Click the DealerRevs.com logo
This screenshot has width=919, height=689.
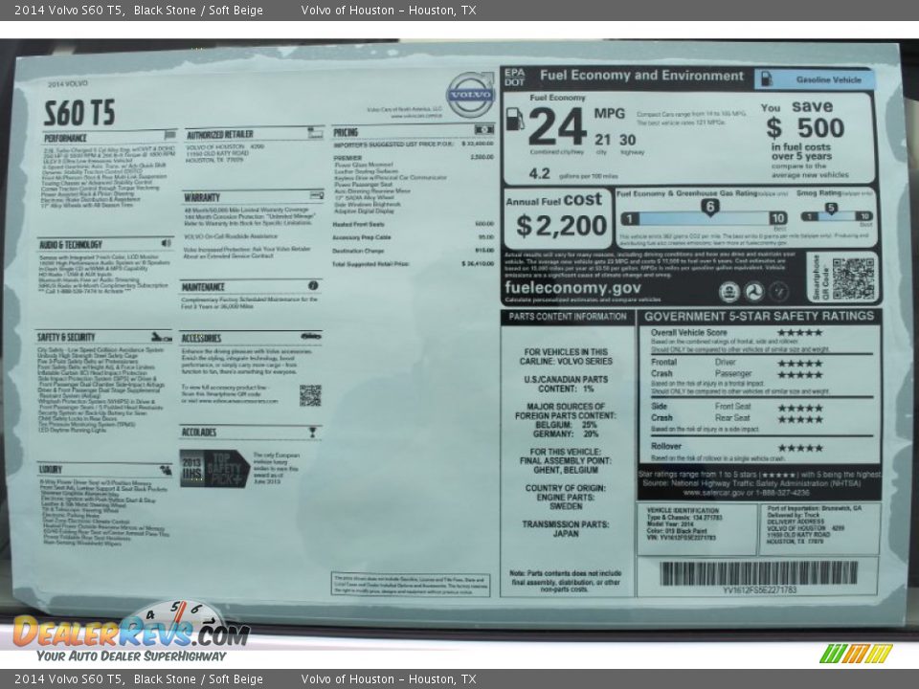pyautogui.click(x=130, y=633)
